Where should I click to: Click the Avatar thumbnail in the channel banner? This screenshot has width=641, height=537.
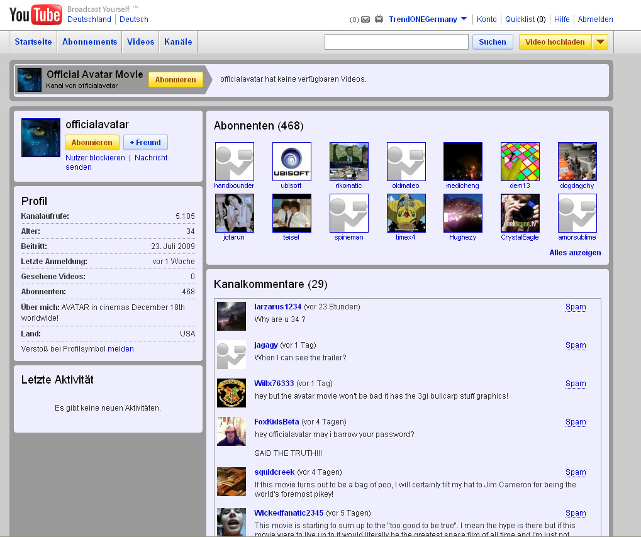tap(30, 80)
